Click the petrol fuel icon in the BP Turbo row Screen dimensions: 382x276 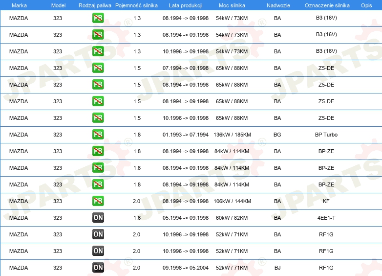coord(98,135)
